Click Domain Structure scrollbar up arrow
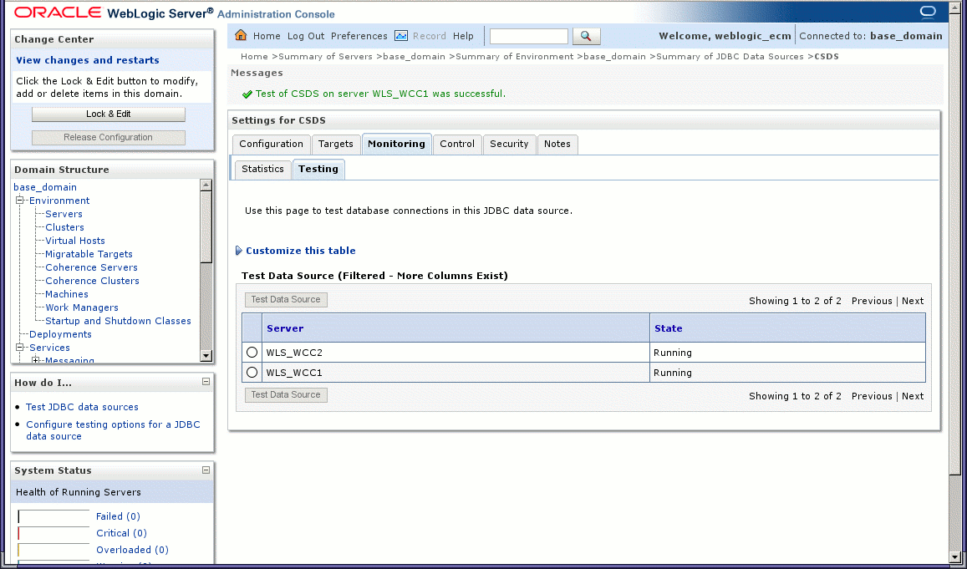Viewport: 967px width, 569px height. point(206,185)
